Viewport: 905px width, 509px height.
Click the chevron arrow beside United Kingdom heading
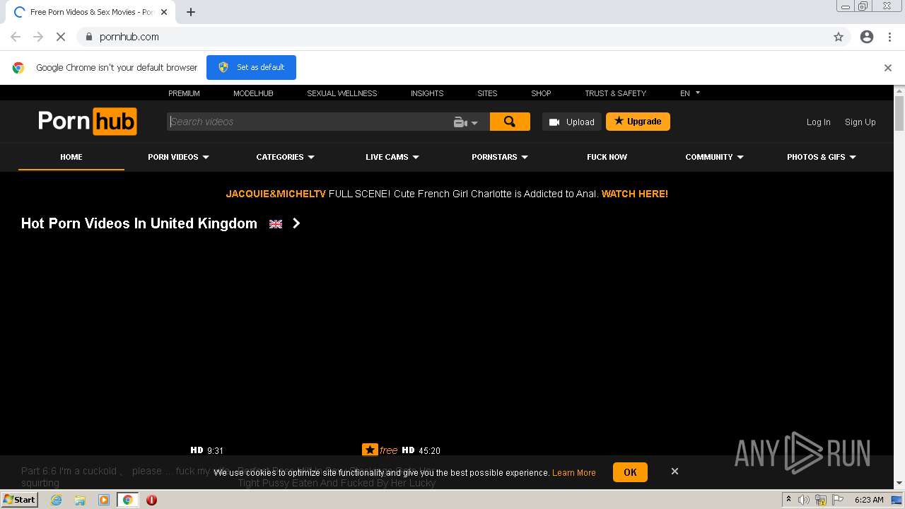point(296,223)
